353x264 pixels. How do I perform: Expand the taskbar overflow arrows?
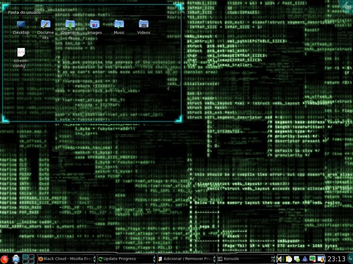pyautogui.click(x=273, y=259)
